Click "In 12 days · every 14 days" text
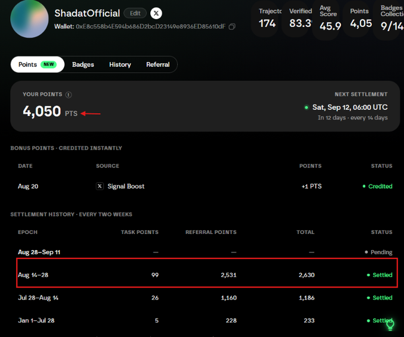 [x=352, y=118]
